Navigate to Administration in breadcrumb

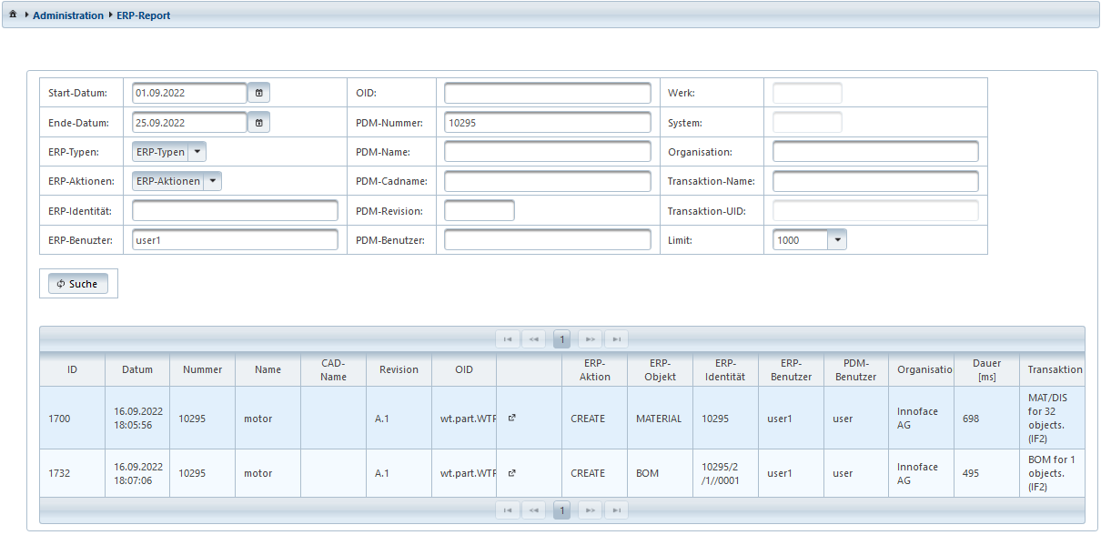[x=68, y=15]
